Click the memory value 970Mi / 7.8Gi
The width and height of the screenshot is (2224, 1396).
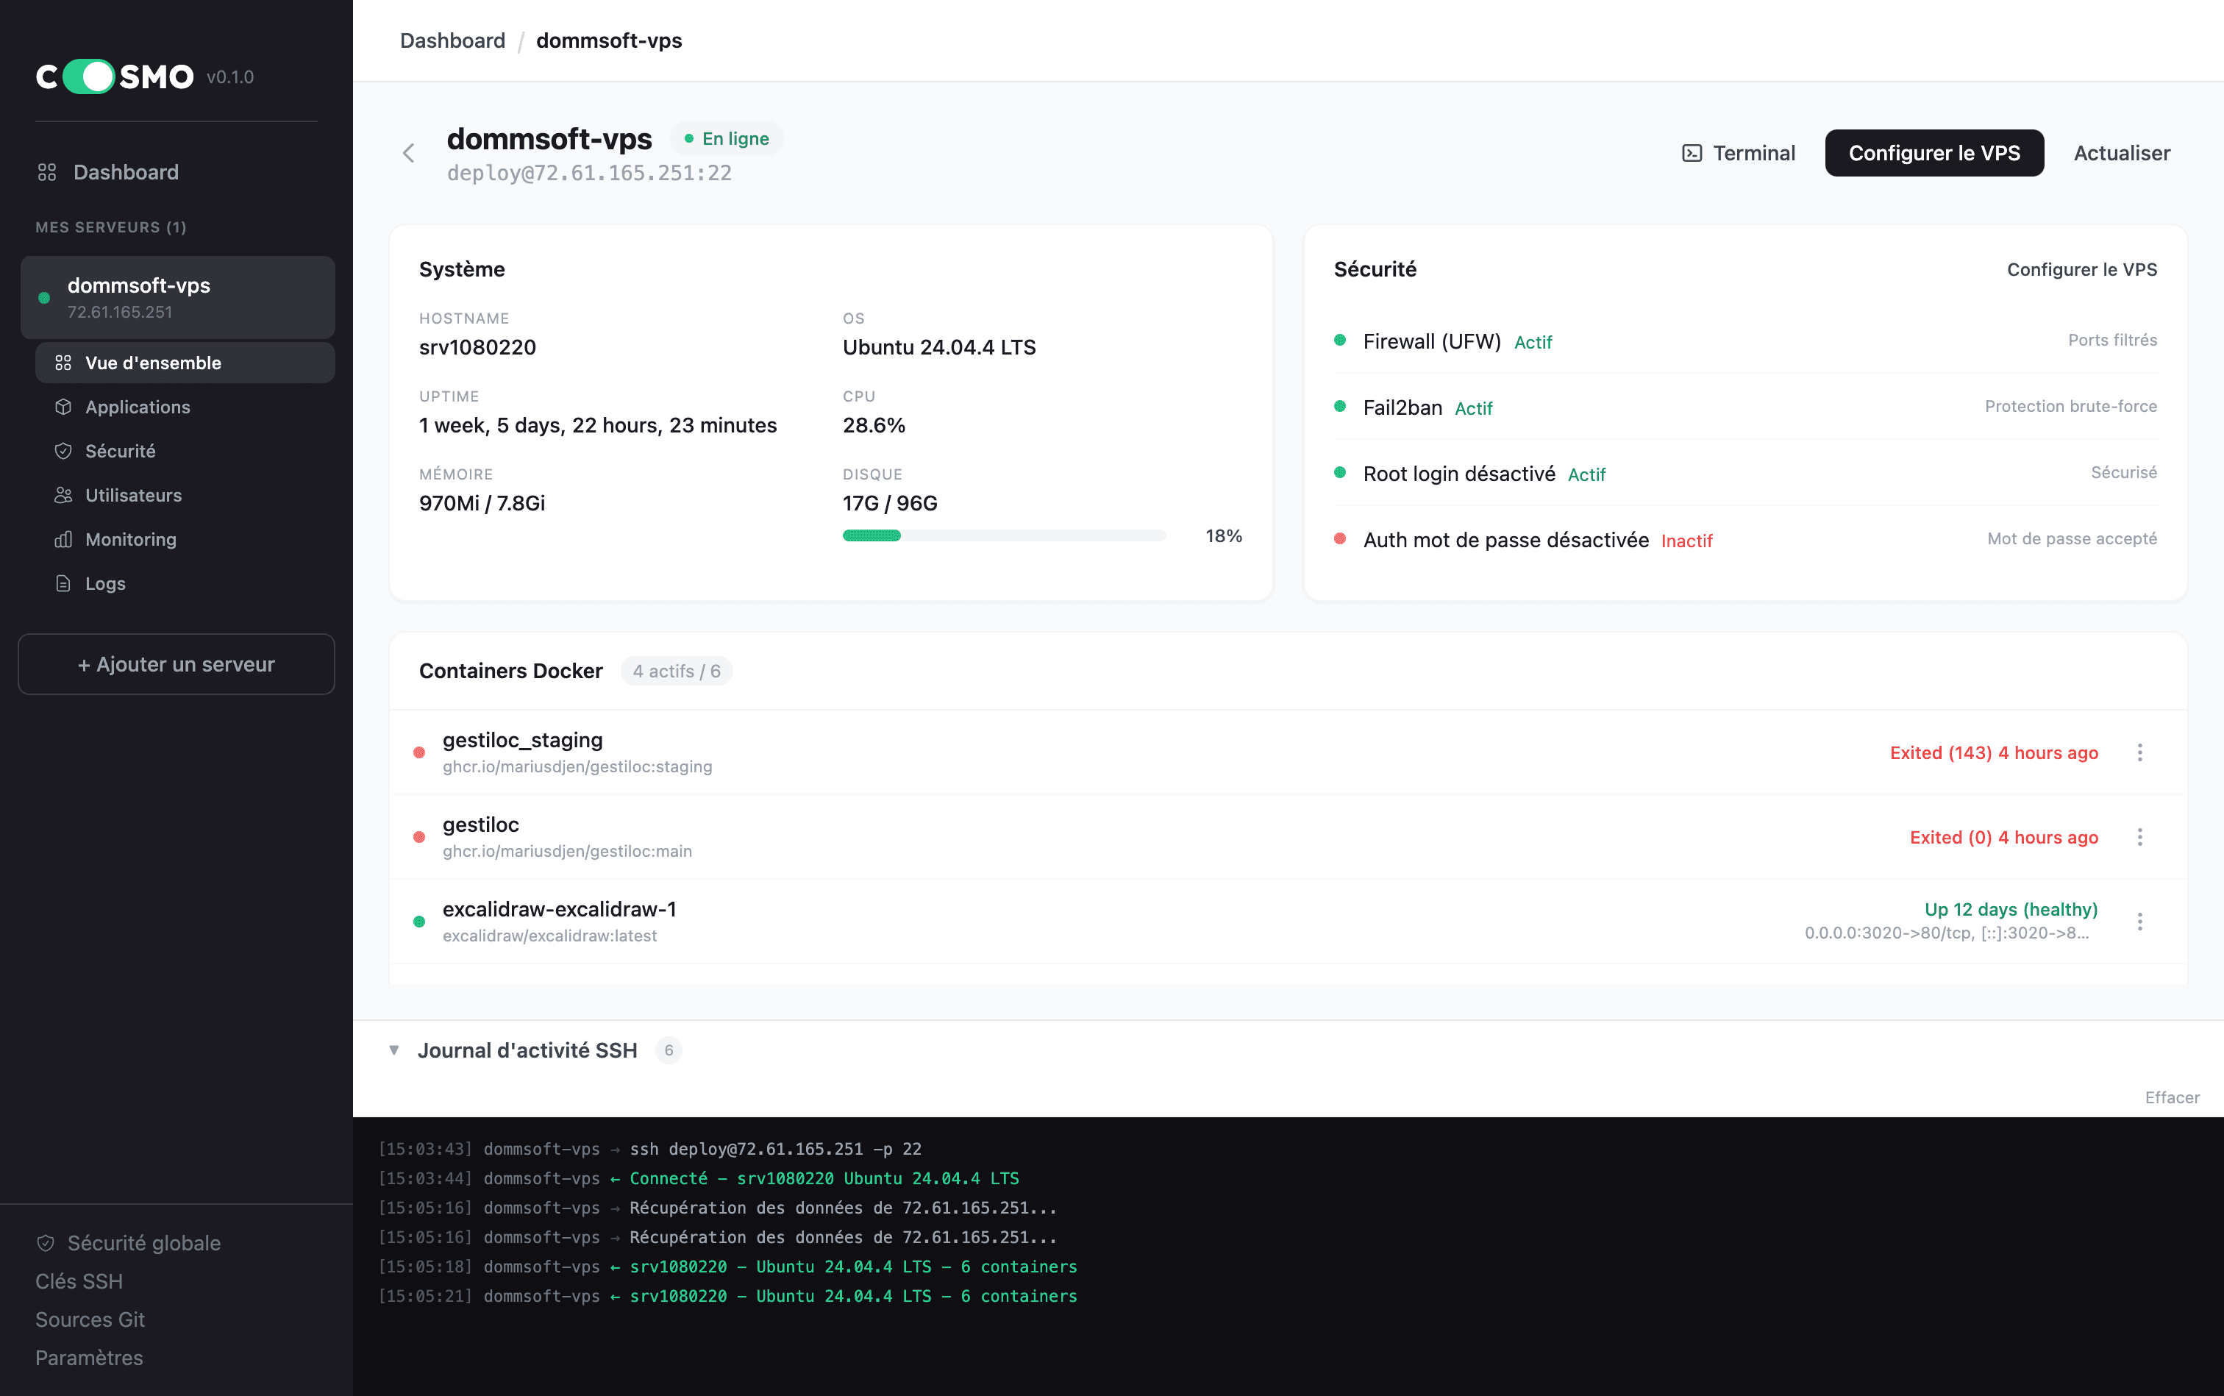[x=482, y=503]
